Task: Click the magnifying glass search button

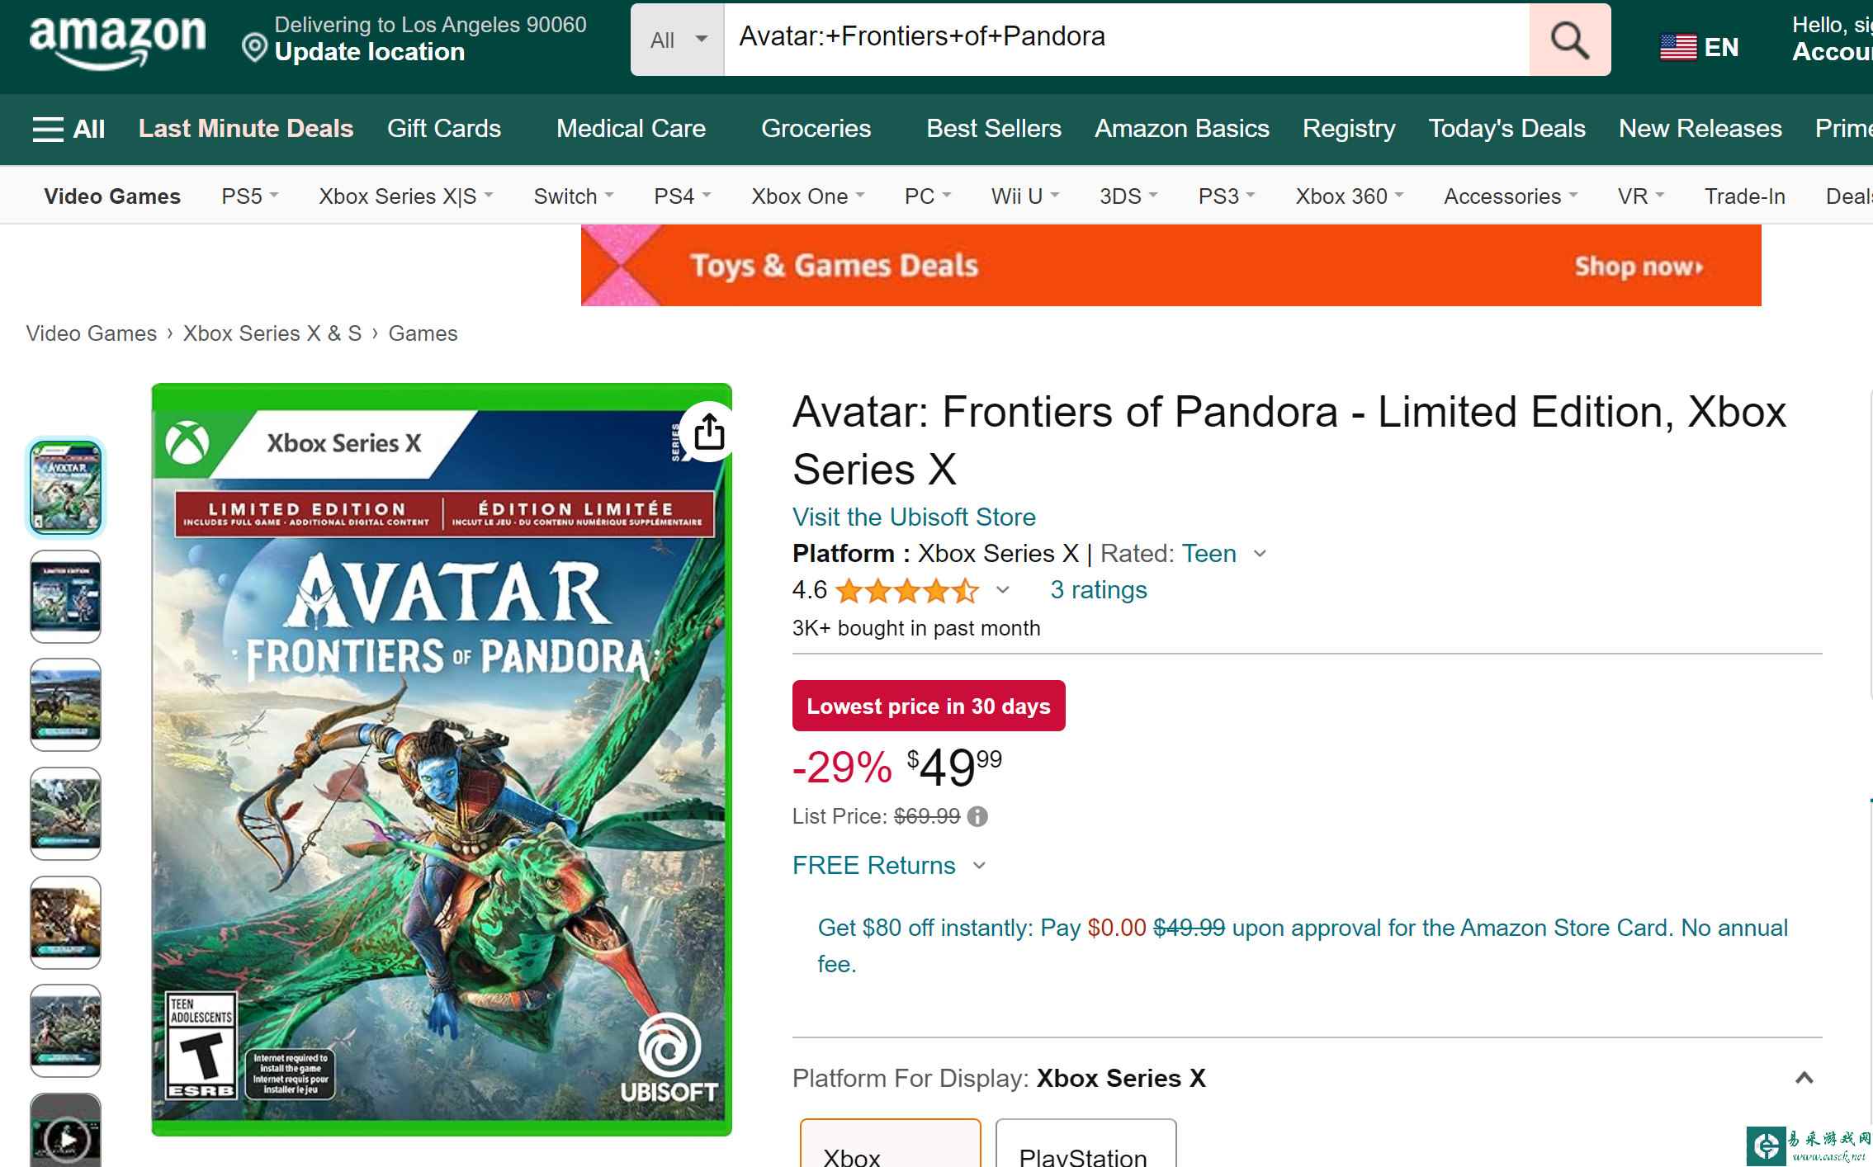Action: pyautogui.click(x=1569, y=40)
